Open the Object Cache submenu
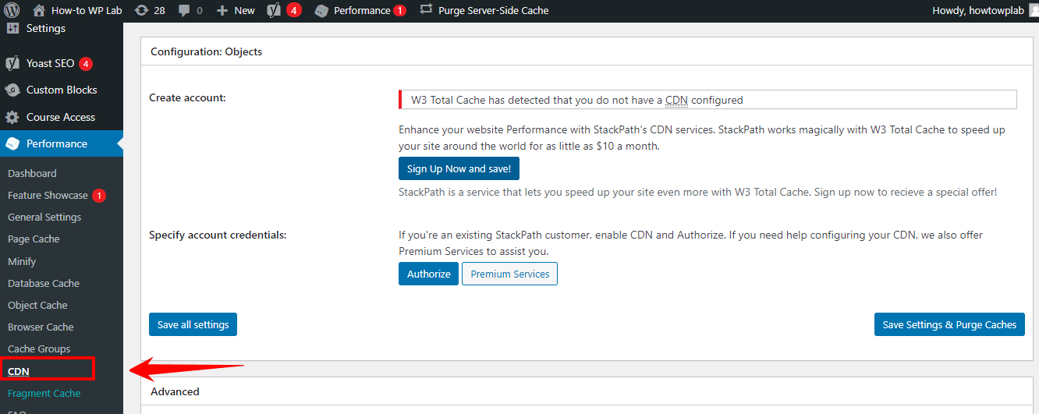This screenshot has height=414, width=1039. [37, 305]
